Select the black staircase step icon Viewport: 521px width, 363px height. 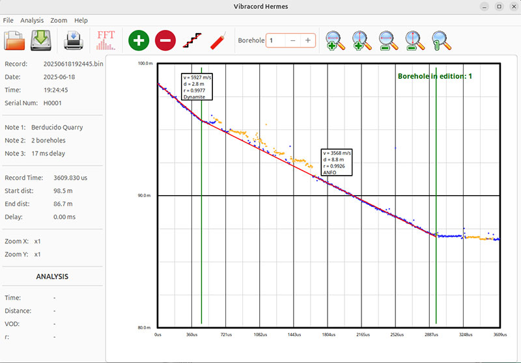[192, 41]
